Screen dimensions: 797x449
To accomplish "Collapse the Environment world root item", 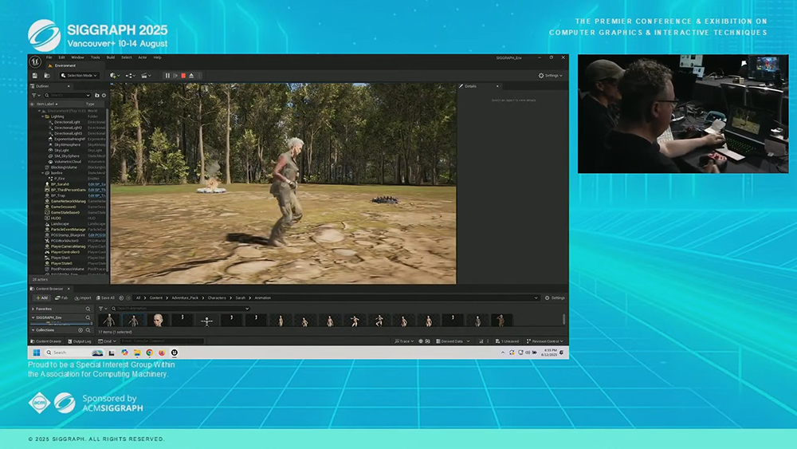I will [x=39, y=110].
